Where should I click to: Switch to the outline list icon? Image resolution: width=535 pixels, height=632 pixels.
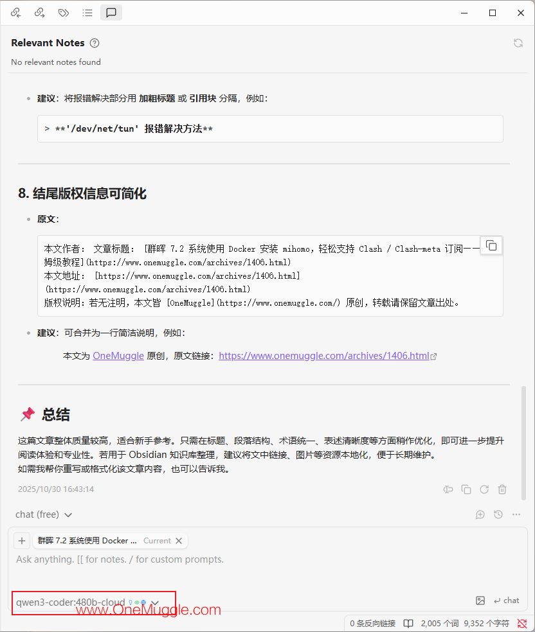pyautogui.click(x=87, y=12)
